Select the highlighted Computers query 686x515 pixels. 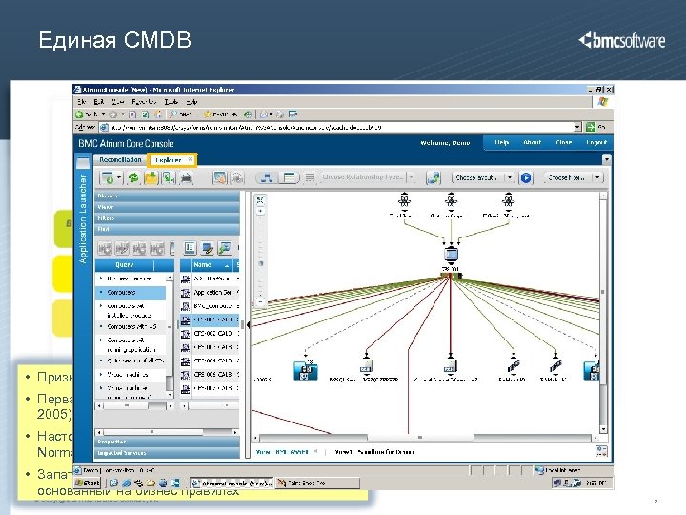(131, 292)
